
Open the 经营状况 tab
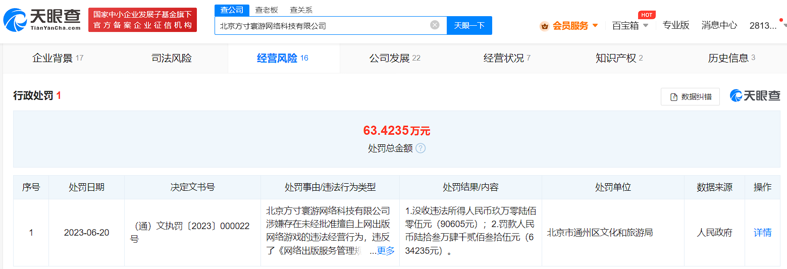click(x=507, y=58)
